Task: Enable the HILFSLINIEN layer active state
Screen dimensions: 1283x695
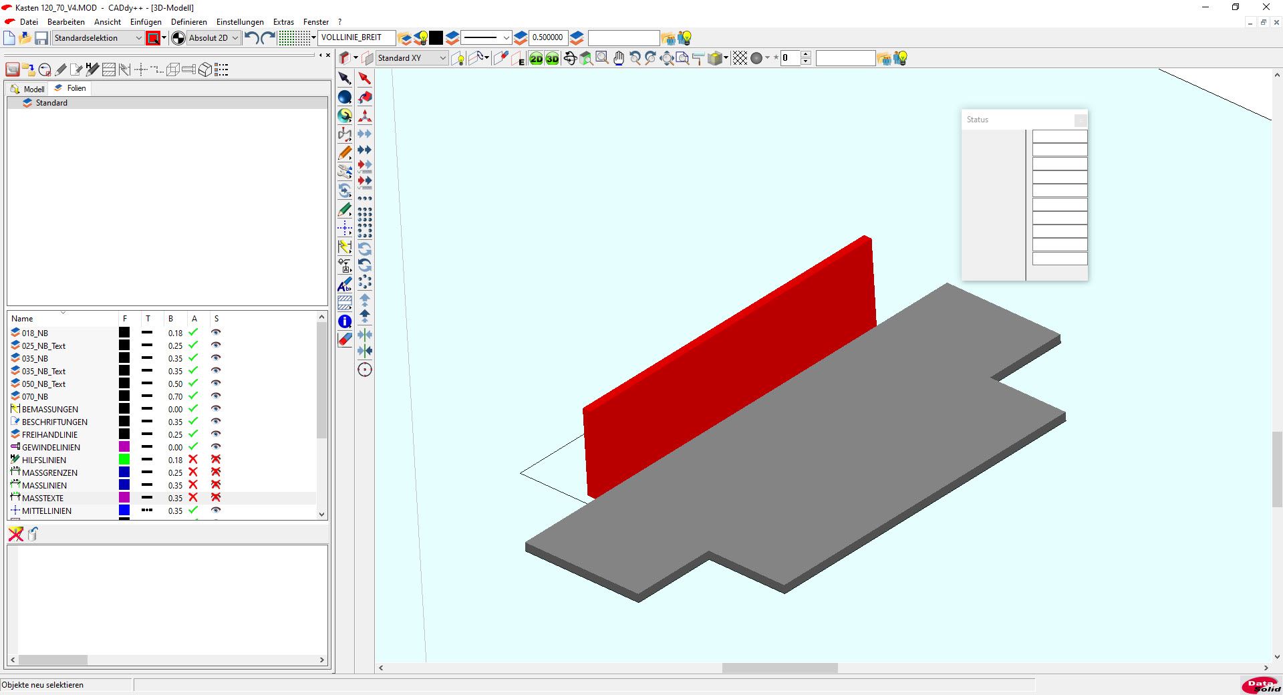Action: (193, 460)
